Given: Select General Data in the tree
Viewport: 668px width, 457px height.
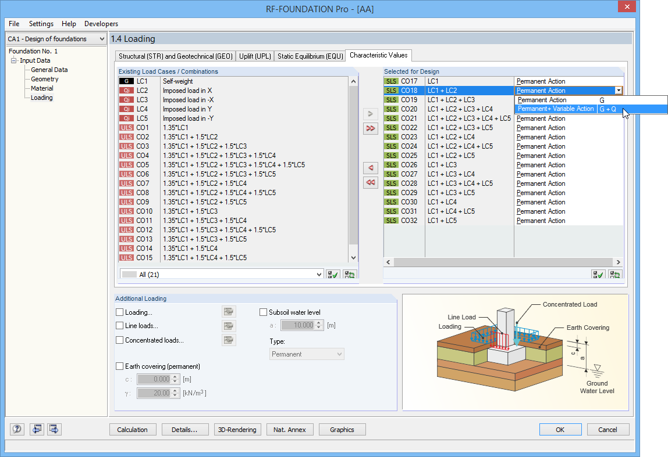Looking at the screenshot, I should point(49,70).
